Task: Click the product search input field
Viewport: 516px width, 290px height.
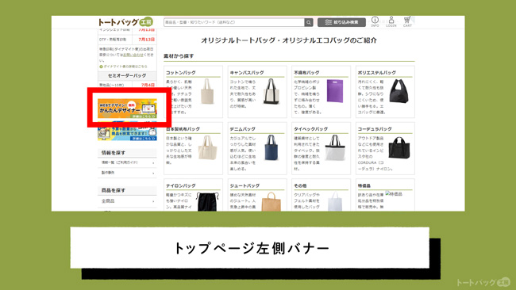Action: click(x=234, y=22)
